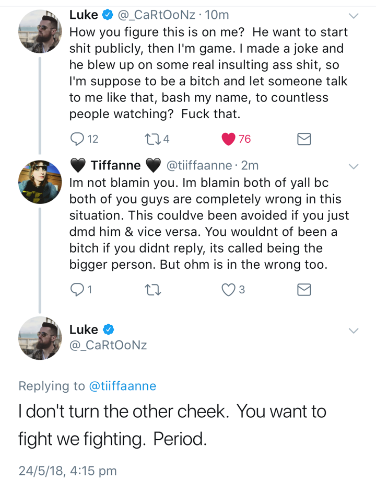Tap the verified badge beside Luke's top name

coord(108,15)
